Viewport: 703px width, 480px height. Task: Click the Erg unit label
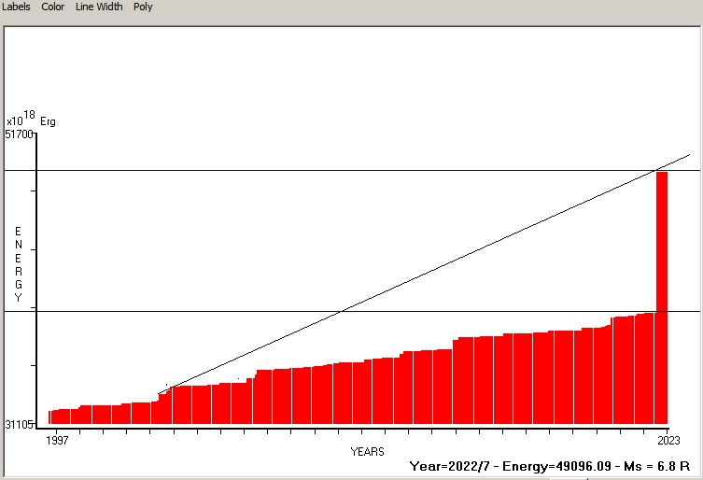point(48,121)
